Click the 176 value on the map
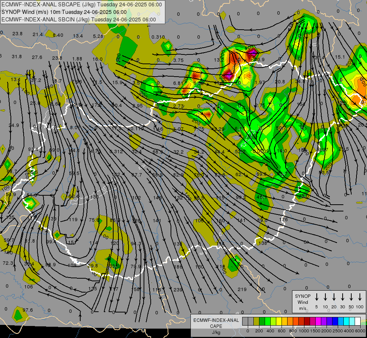The width and height of the screenshot is (367, 338). pyautogui.click(x=283, y=219)
